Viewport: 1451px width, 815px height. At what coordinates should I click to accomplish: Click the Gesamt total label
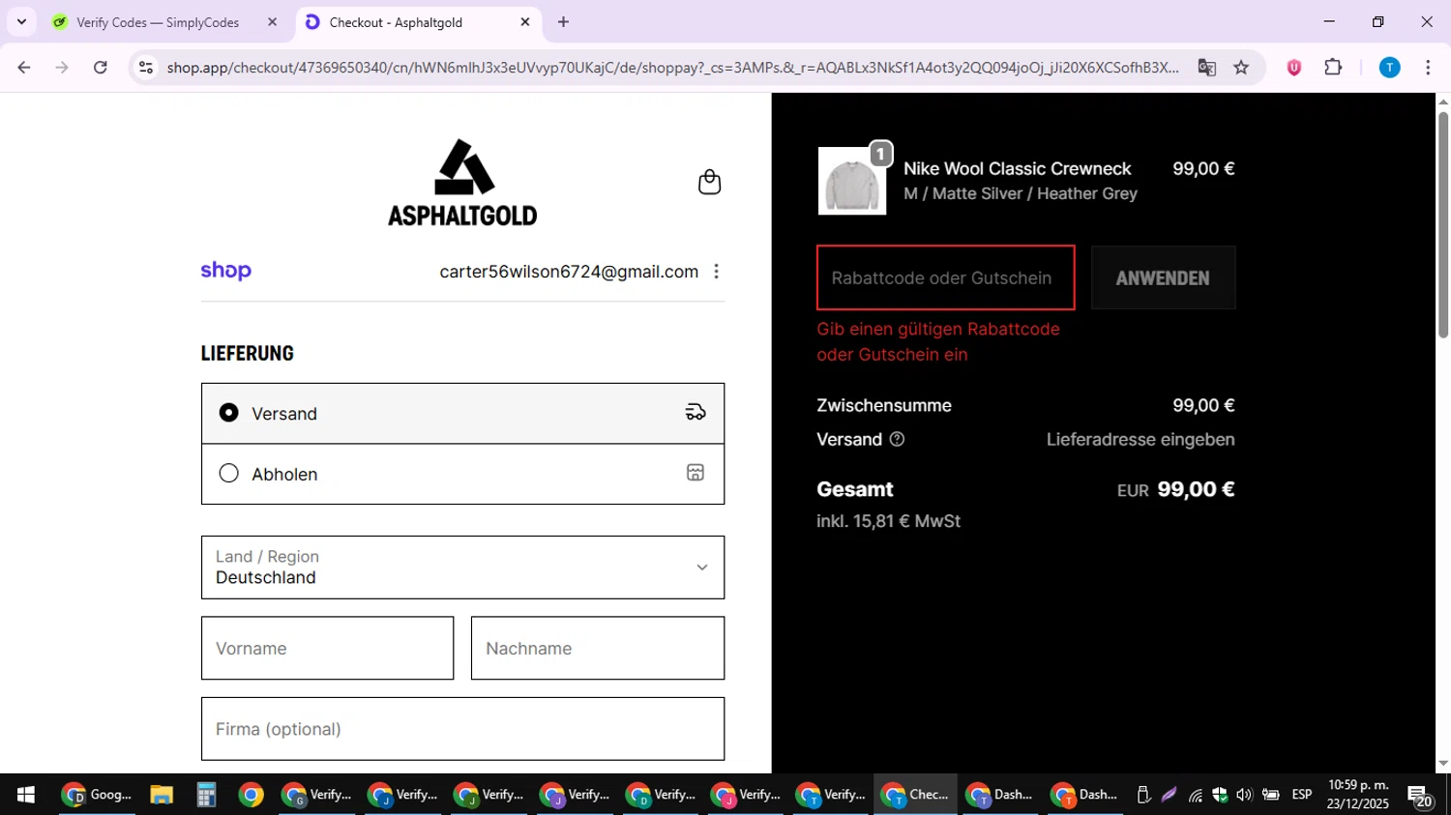click(855, 489)
